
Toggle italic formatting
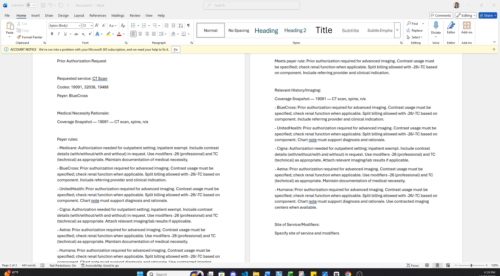[59, 34]
